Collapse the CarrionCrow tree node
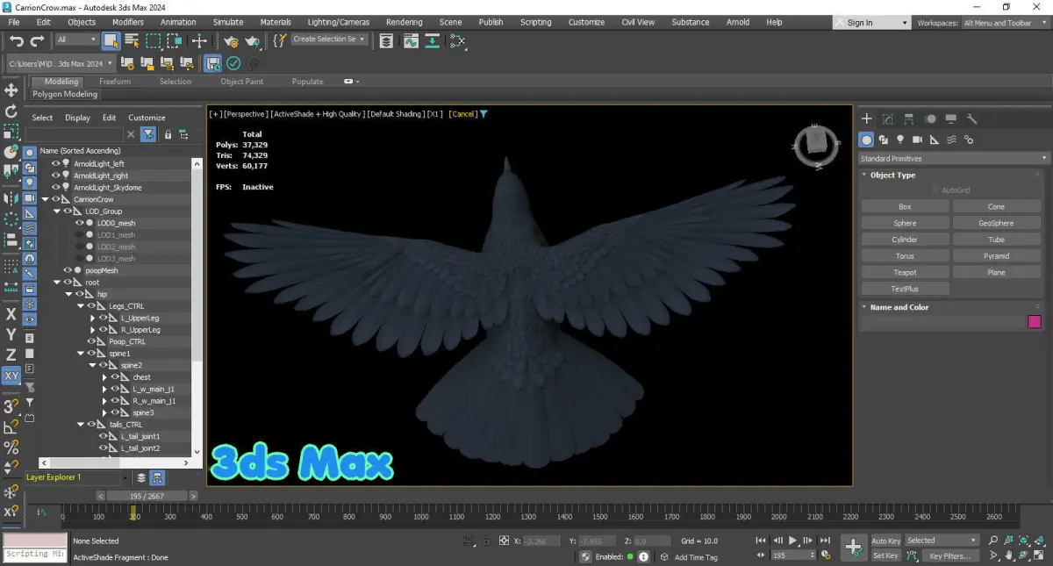The width and height of the screenshot is (1053, 566). tap(45, 199)
